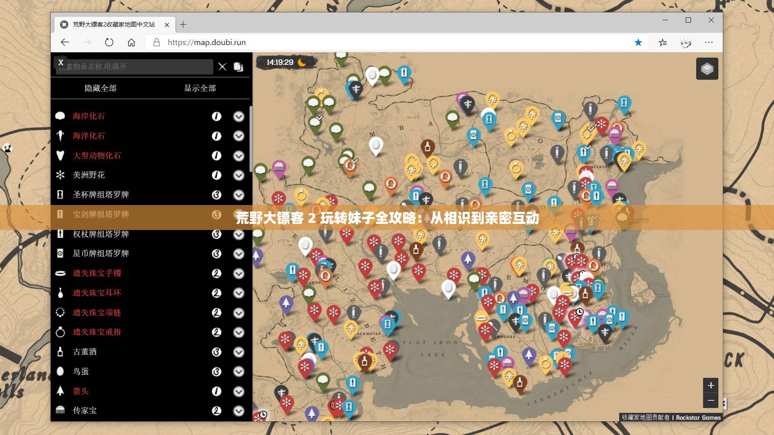Zoom in map with plus button
Image resolution: width=774 pixels, height=435 pixels.
coord(711,385)
